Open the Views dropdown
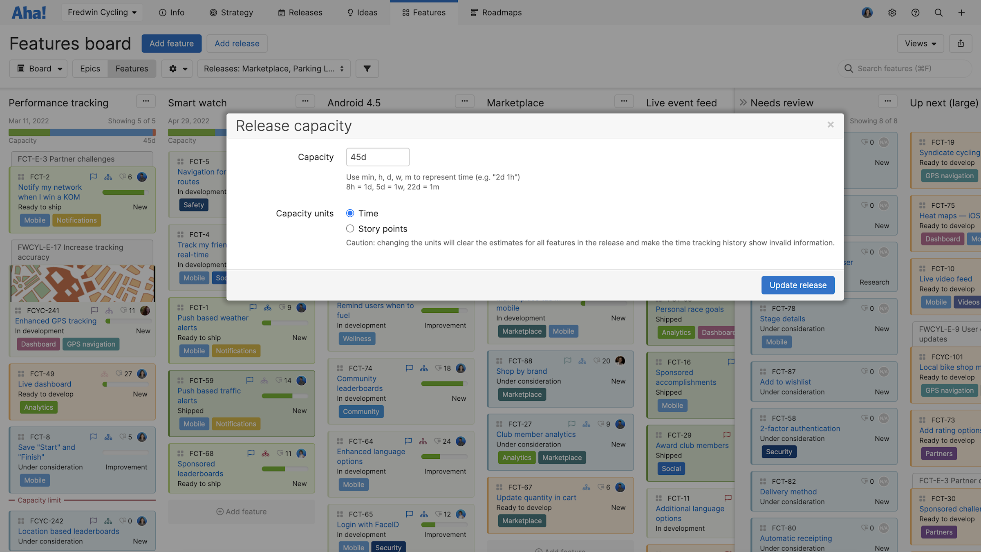The height and width of the screenshot is (552, 981). click(x=920, y=43)
